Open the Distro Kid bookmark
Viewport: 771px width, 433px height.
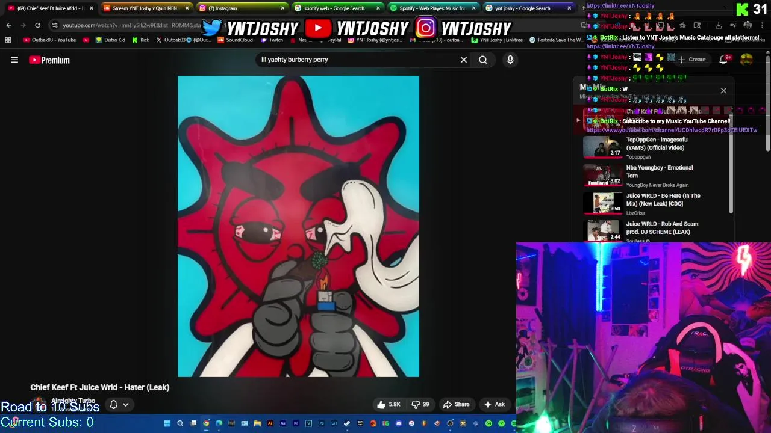[x=110, y=40]
